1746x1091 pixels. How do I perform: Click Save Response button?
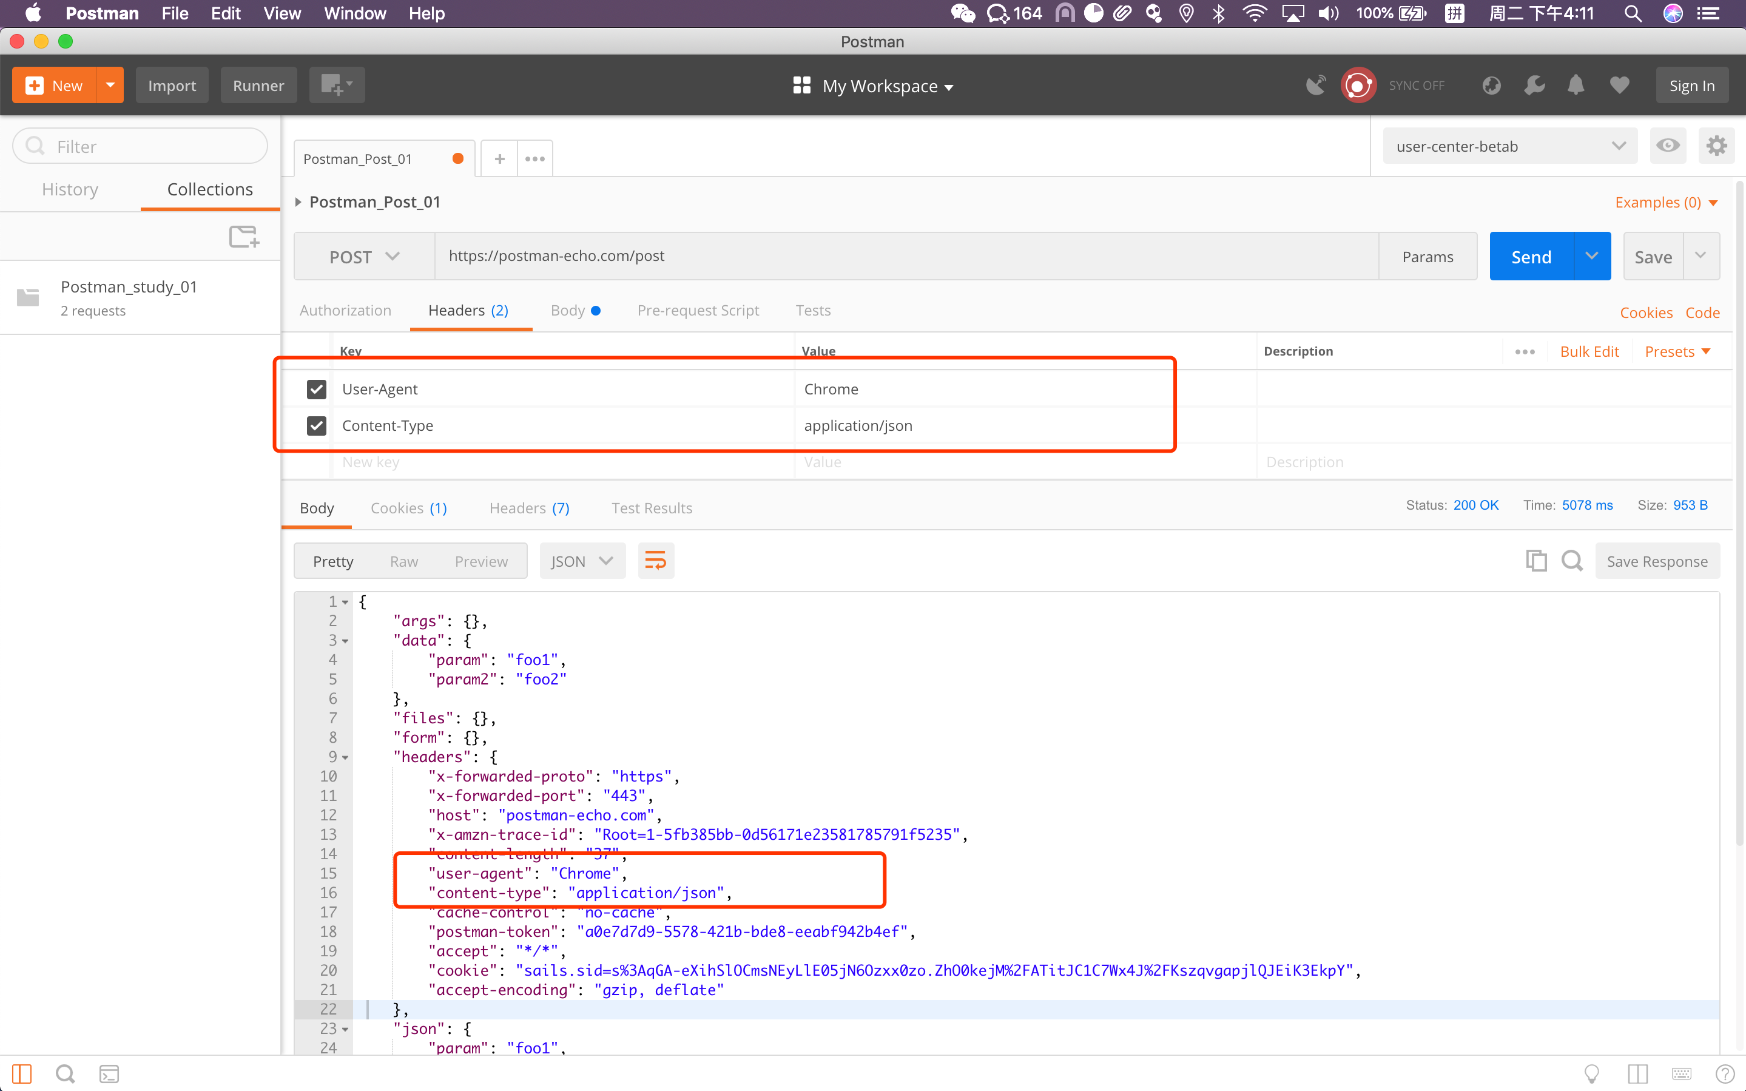1657,561
